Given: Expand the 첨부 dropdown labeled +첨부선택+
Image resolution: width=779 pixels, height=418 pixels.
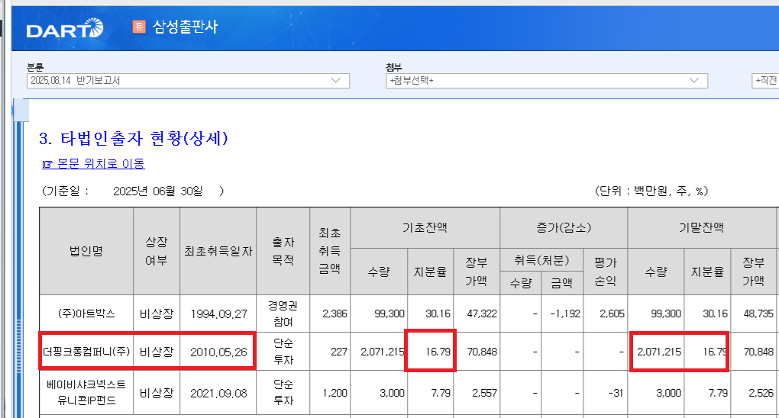Looking at the screenshot, I should click(546, 80).
